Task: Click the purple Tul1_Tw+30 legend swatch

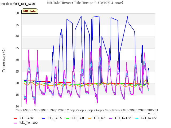Action: pyautogui.click(x=111, y=118)
